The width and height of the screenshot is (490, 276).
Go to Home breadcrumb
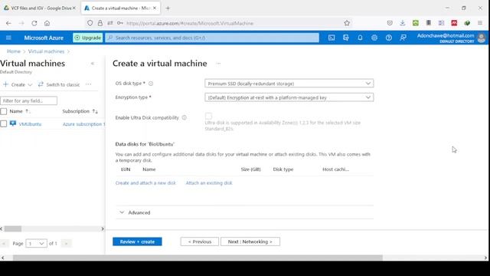14,51
